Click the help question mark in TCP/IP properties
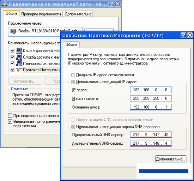This screenshot has height=181, width=194. click(x=183, y=35)
